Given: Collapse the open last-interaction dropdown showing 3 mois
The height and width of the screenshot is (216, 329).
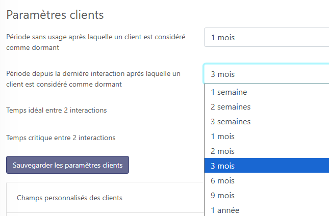Looking at the screenshot, I should click(265, 74).
